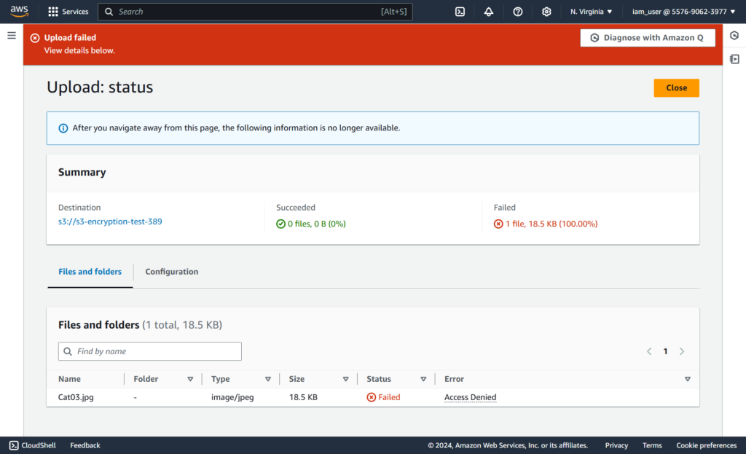
Task: Open the help question mark icon
Action: click(x=517, y=12)
